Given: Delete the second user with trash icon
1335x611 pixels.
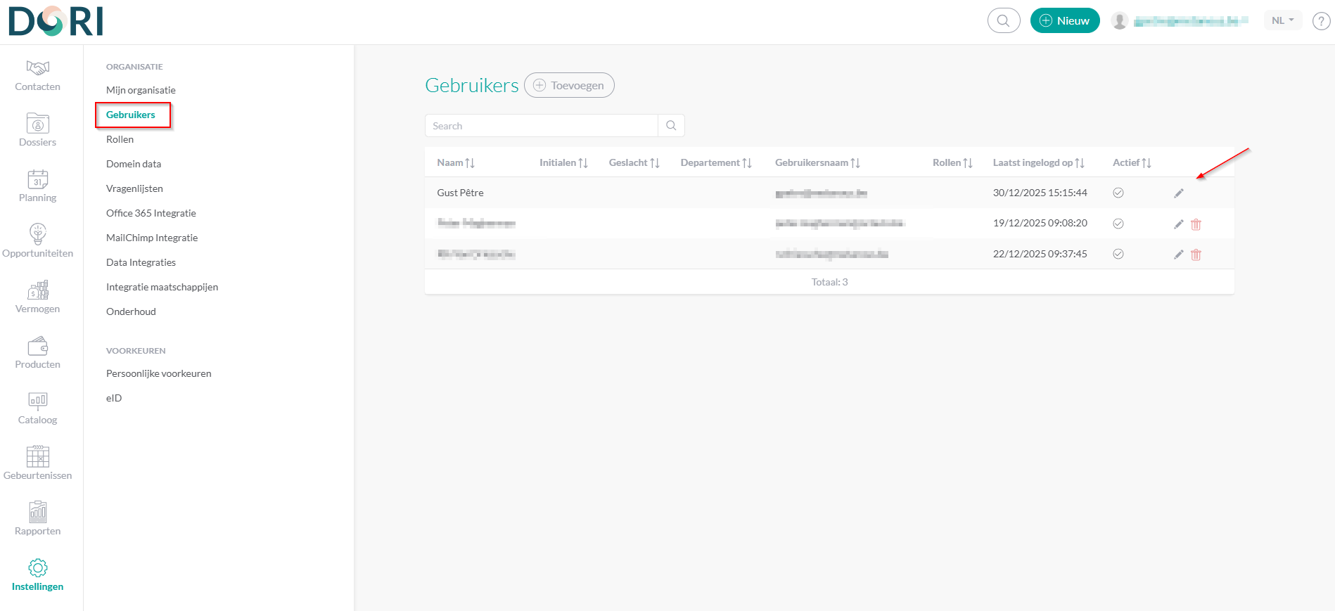Looking at the screenshot, I should (x=1196, y=224).
